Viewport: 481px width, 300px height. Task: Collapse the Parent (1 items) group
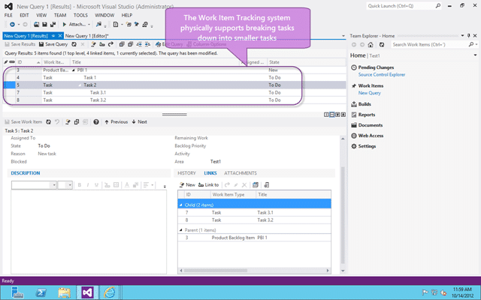[x=180, y=230]
